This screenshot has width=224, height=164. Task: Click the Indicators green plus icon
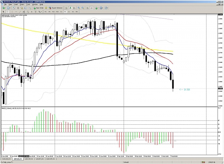[96, 8]
